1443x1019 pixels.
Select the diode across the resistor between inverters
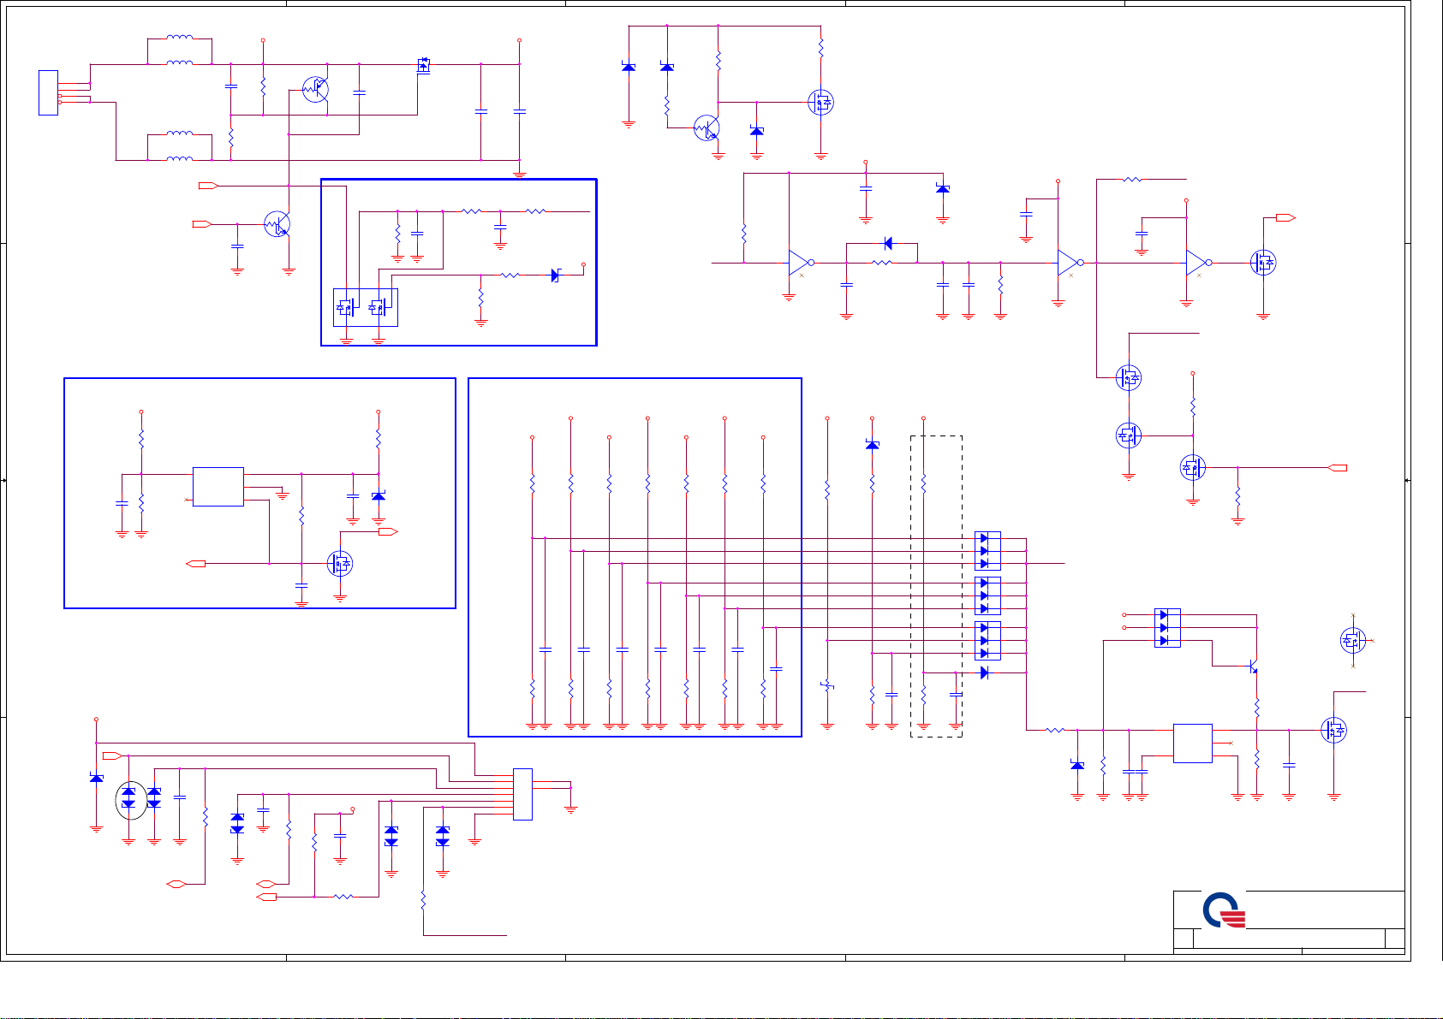tap(887, 244)
